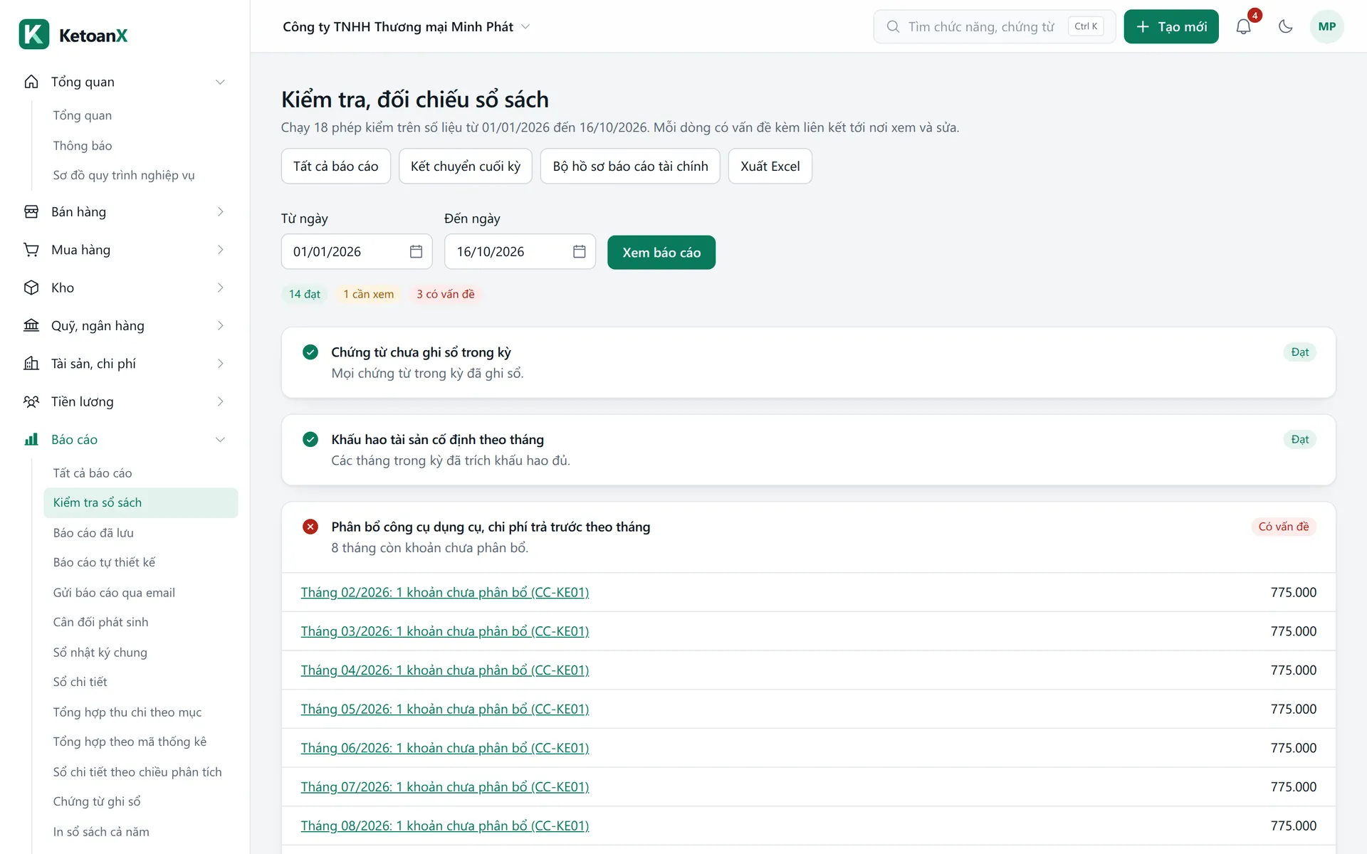Viewport: 1367px width, 854px height.
Task: Expand the Kho menu chevron
Action: [x=220, y=288]
